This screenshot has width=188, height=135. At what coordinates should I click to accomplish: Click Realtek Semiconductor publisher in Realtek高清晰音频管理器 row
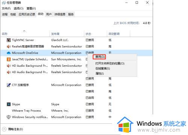[67, 46]
